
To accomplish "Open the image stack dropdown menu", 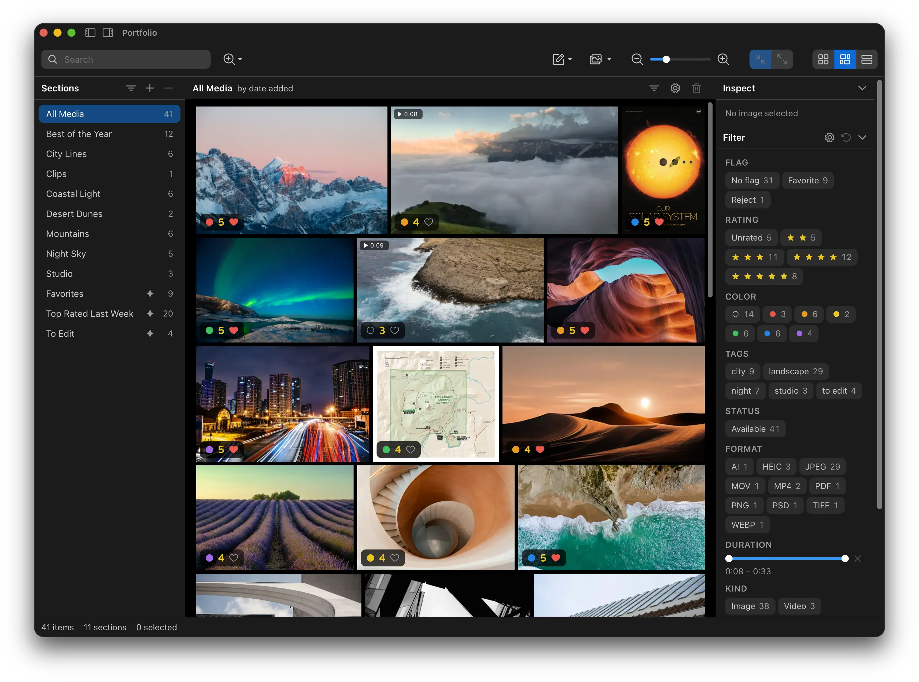I will 600,59.
